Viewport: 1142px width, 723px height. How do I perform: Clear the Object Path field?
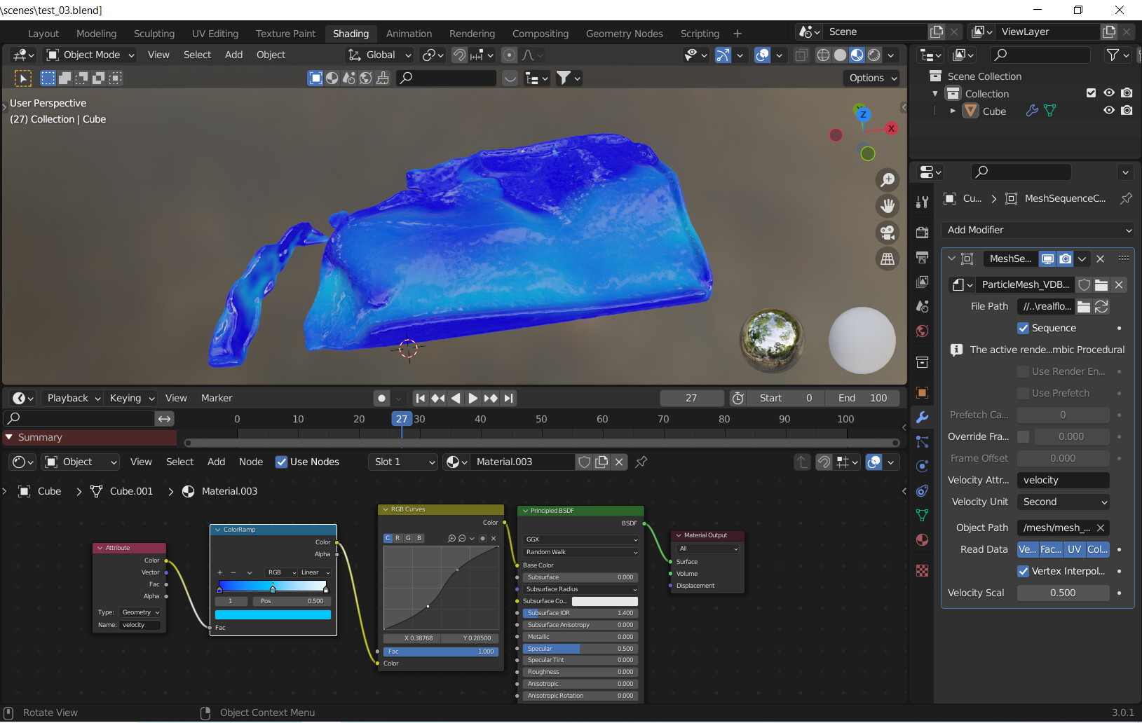pyautogui.click(x=1101, y=528)
